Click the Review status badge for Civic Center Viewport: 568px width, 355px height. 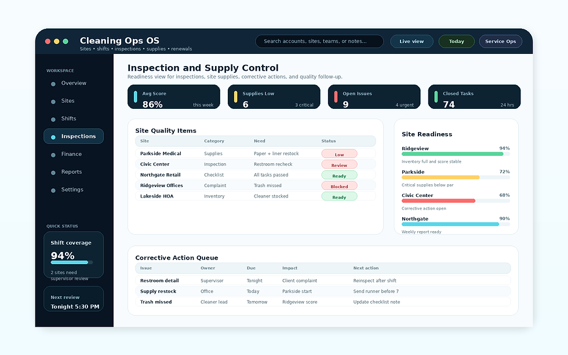(x=339, y=164)
